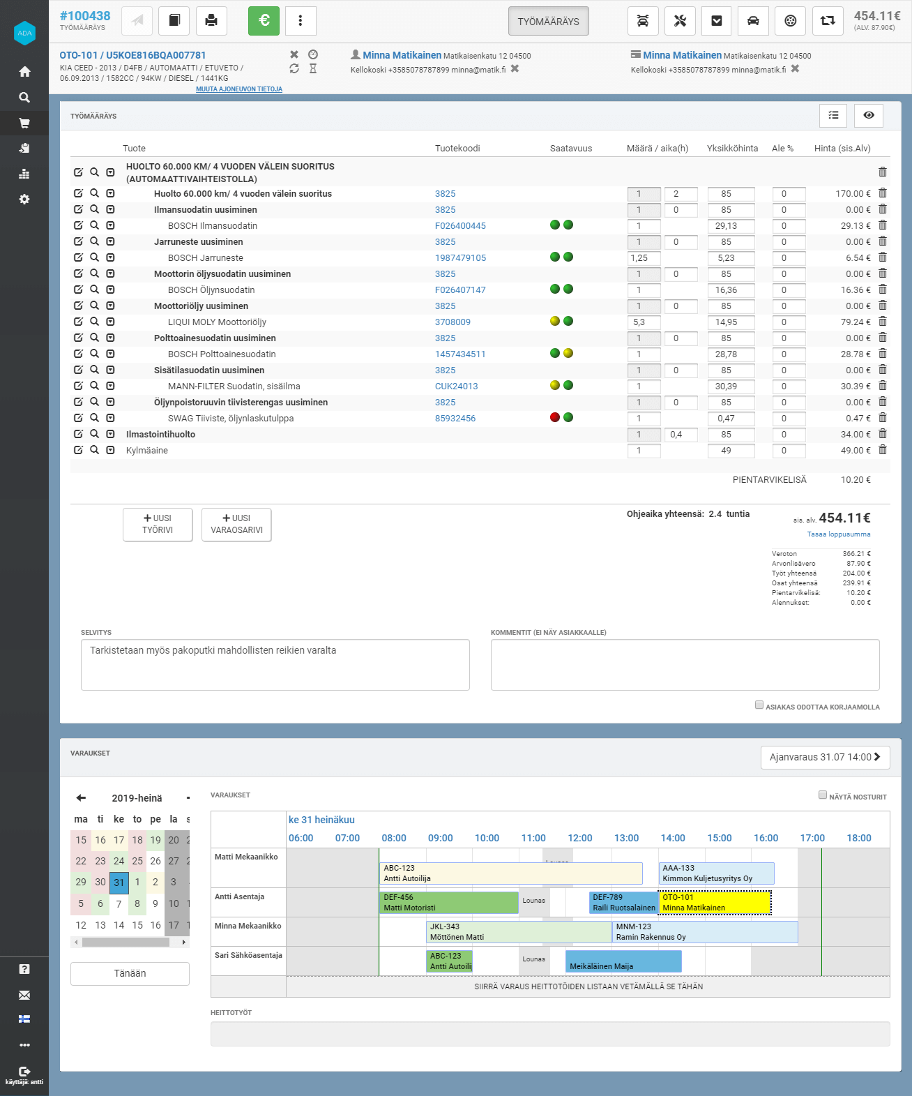
Task: Click the Selvitys text area
Action: point(275,665)
